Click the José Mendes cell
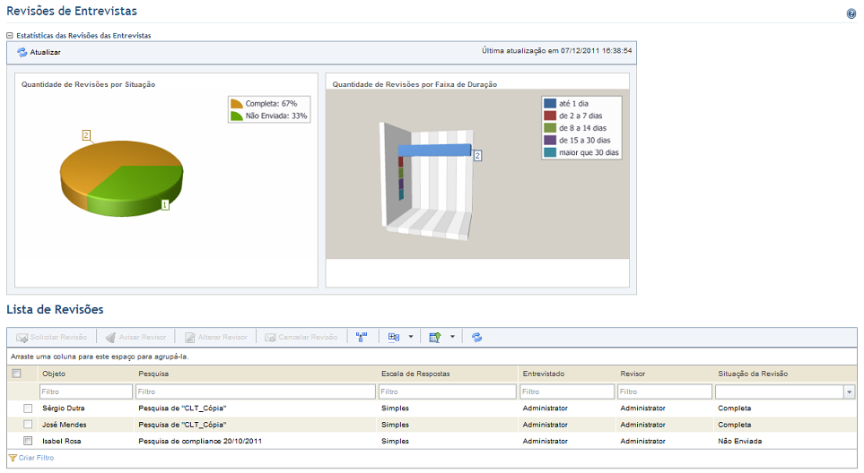864x473 pixels. pyautogui.click(x=65, y=425)
